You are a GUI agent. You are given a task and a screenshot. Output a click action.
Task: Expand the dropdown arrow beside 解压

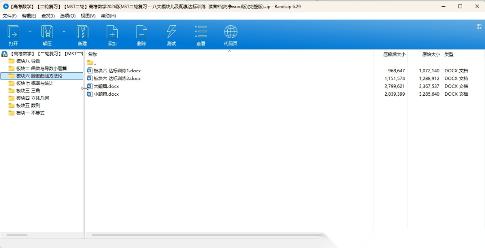[x=64, y=31]
